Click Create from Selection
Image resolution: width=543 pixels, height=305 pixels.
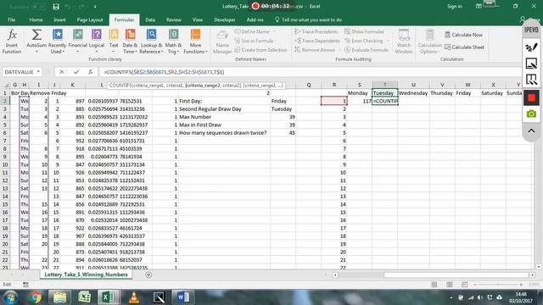tap(260, 50)
